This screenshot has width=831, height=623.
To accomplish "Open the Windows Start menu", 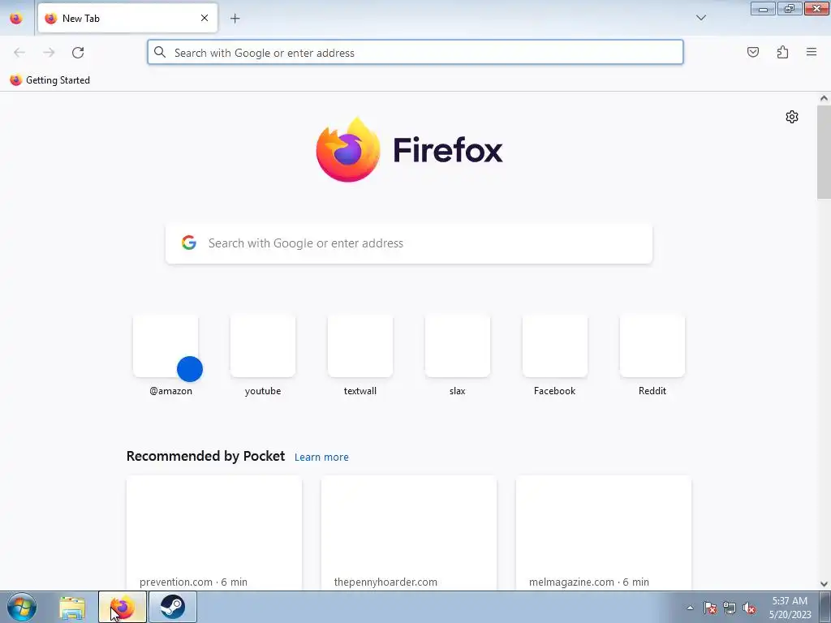I will 22,607.
